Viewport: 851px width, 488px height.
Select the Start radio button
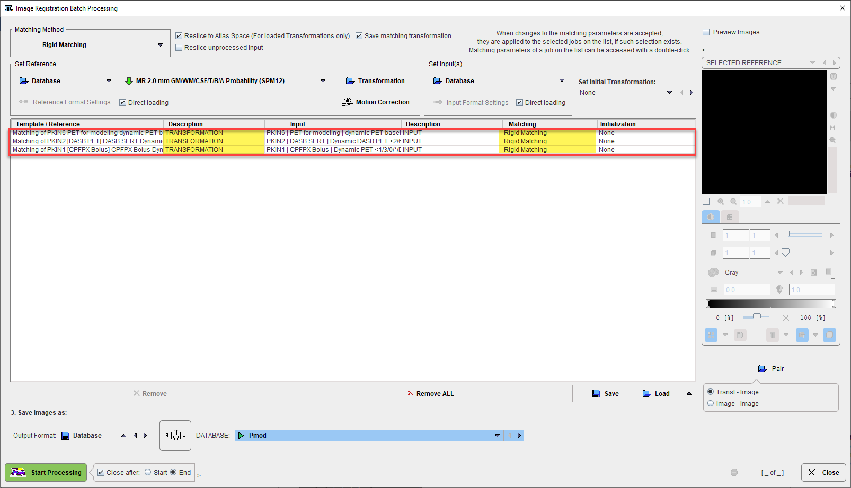pos(148,472)
